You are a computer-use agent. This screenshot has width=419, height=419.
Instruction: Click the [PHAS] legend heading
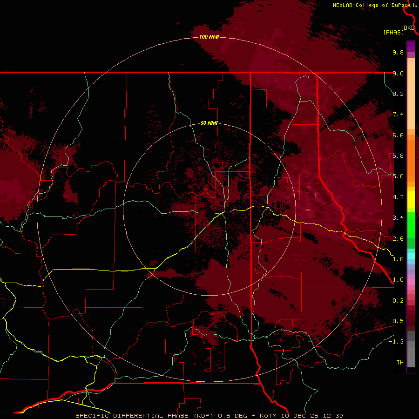pos(393,33)
